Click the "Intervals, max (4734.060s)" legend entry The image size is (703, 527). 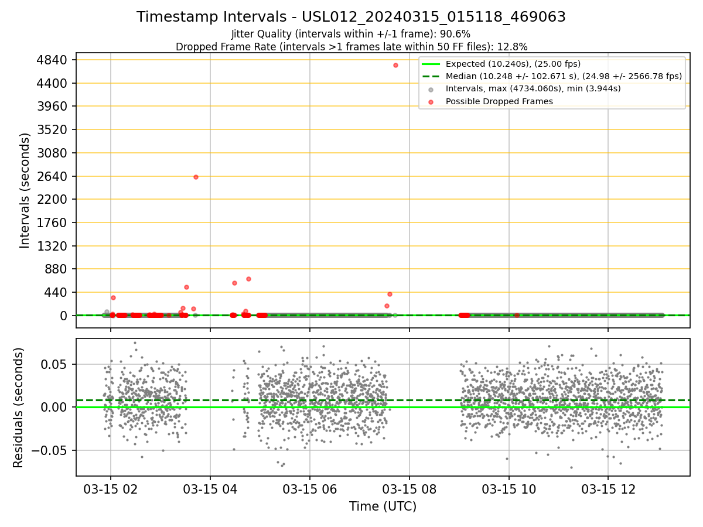click(x=533, y=89)
